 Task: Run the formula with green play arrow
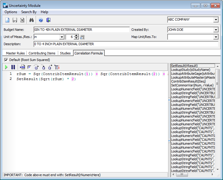[6, 67]
